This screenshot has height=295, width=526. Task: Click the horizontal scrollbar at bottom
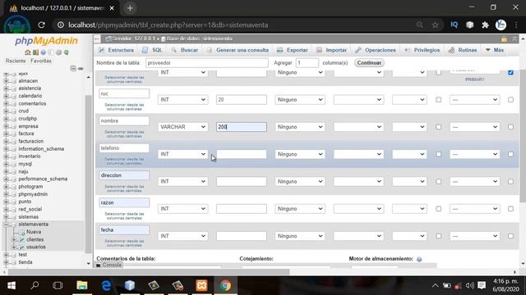[x=149, y=272]
